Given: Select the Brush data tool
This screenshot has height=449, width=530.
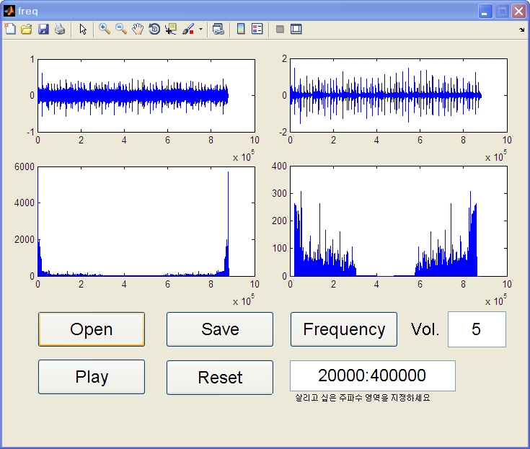Looking at the screenshot, I should (x=188, y=29).
